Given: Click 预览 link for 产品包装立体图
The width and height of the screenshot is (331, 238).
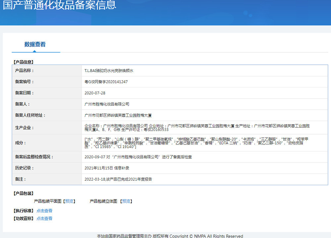Looking at the screenshot, I should [x=126, y=201].
